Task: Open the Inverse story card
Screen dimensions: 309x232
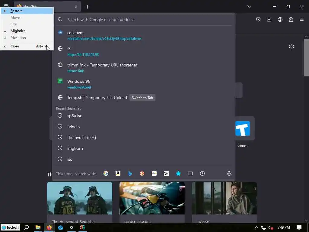Action: tap(224, 202)
